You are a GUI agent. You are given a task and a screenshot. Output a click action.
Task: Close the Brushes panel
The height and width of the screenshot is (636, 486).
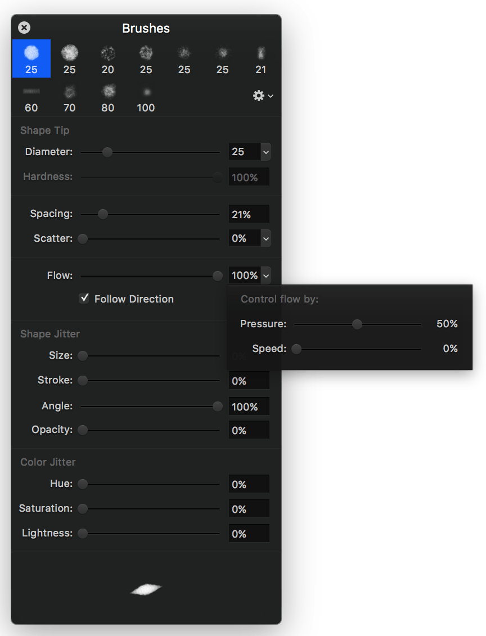pos(24,28)
